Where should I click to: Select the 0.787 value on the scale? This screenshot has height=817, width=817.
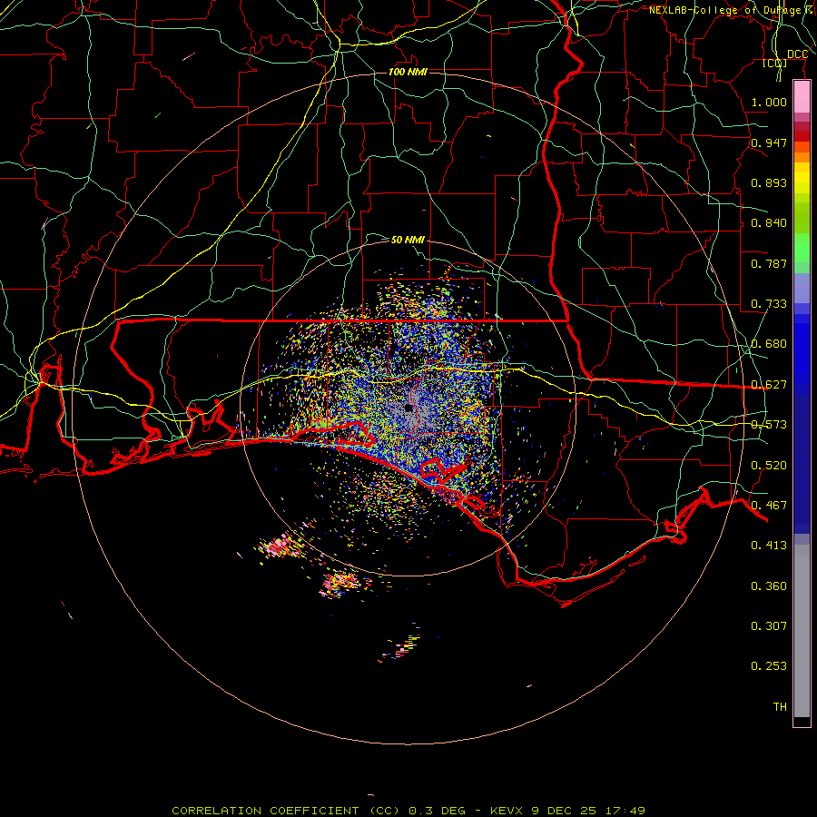tap(769, 263)
